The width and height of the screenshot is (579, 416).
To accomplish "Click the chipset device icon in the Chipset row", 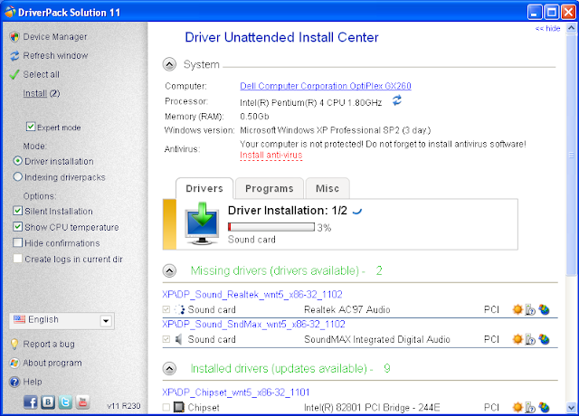I will (x=179, y=407).
